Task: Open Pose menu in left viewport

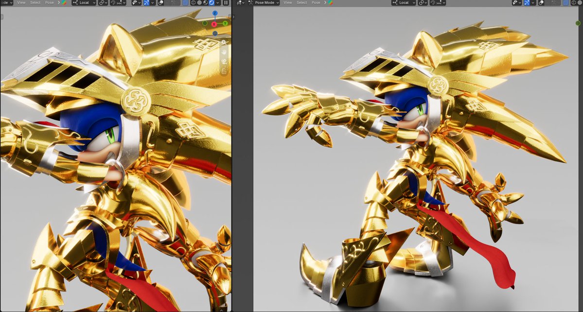Action: coord(50,2)
